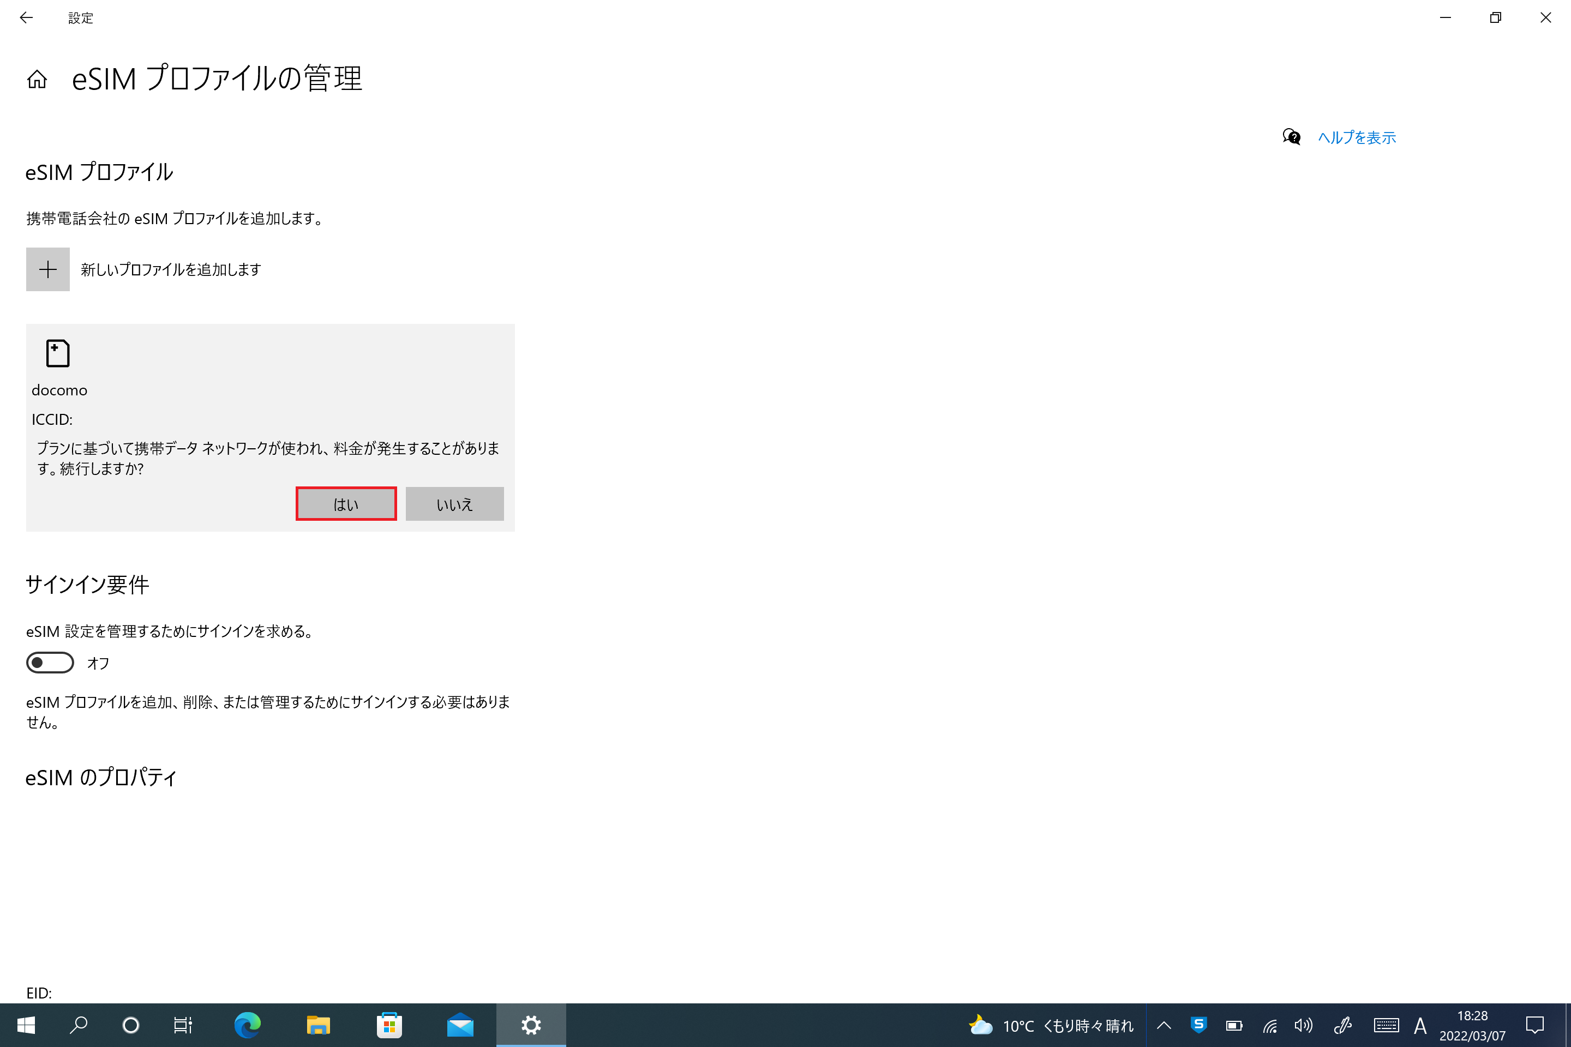
Task: Open the Windows Ink pen icon
Action: point(1342,1025)
